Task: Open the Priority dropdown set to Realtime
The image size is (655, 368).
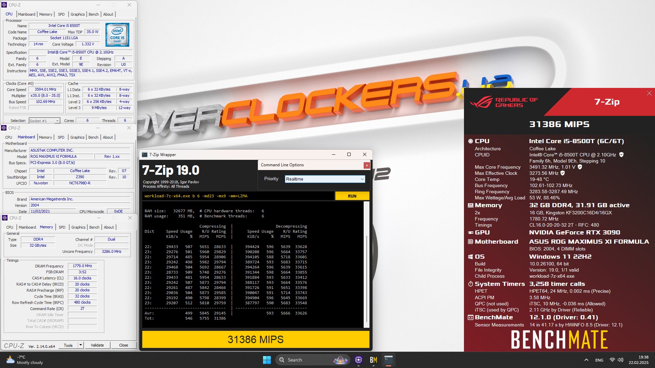Action: [325, 179]
